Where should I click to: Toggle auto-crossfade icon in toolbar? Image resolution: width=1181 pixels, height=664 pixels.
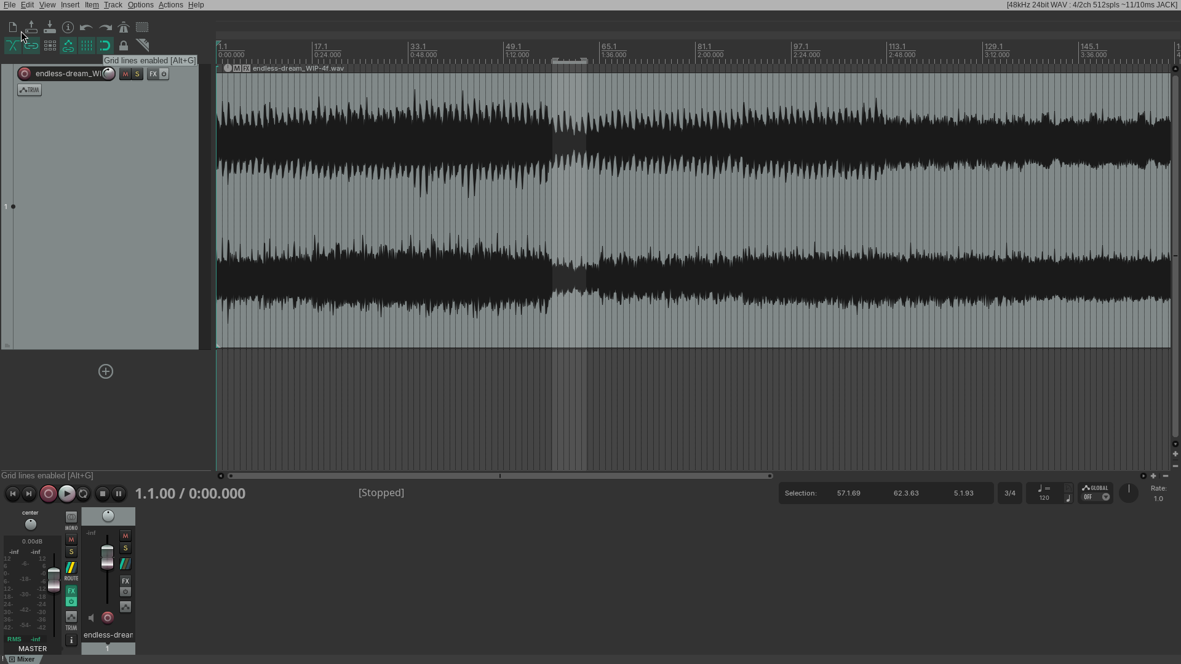[x=12, y=45]
